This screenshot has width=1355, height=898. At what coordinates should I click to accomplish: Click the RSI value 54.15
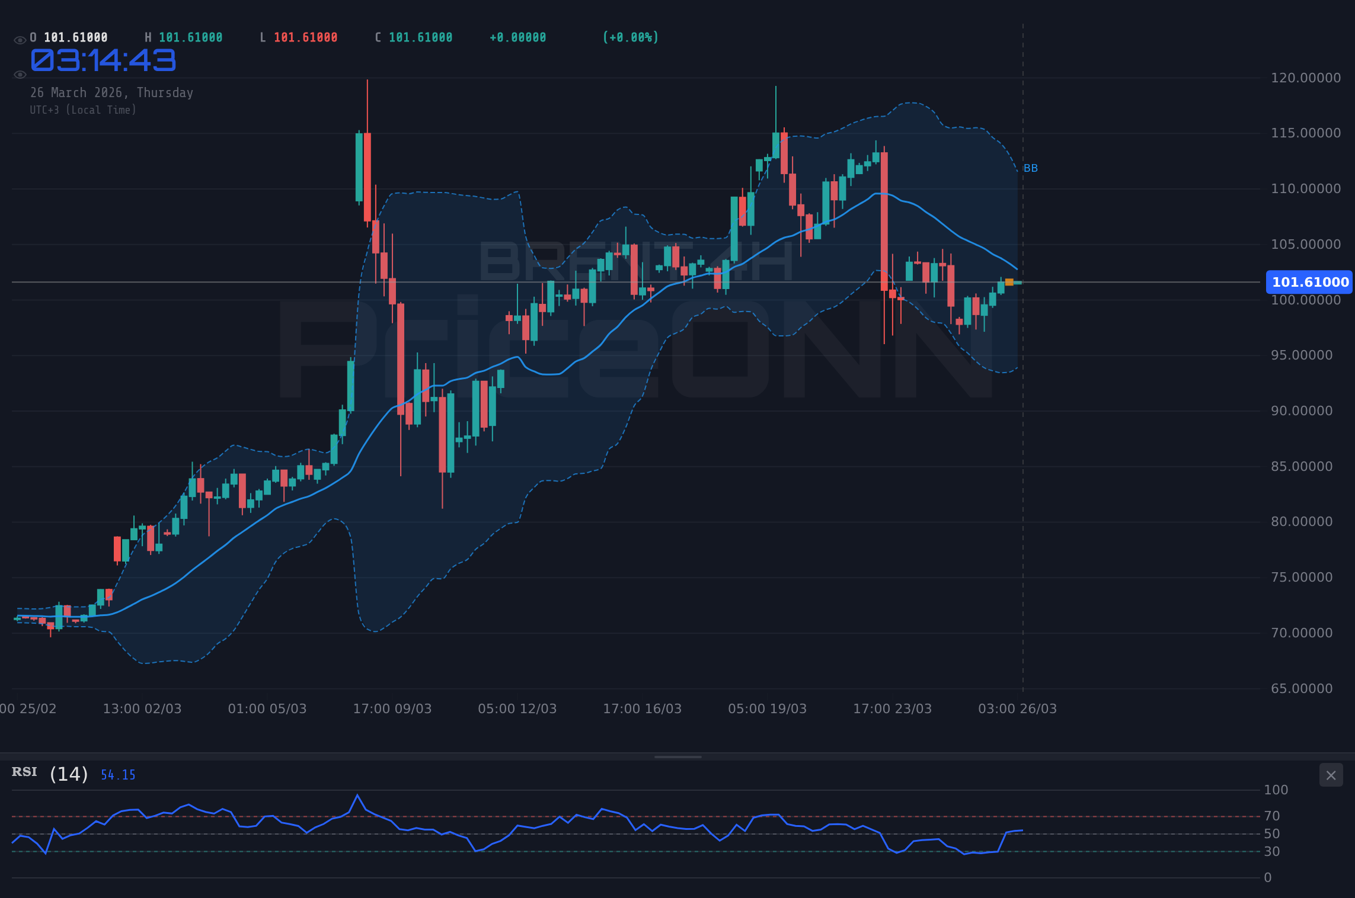pos(117,774)
